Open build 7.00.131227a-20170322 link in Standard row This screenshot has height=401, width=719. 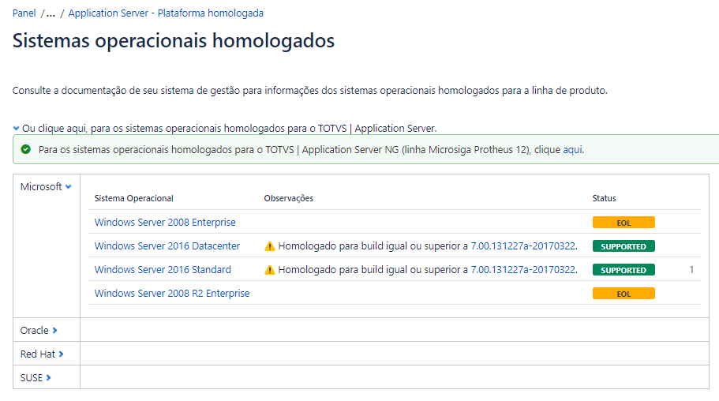click(x=524, y=270)
